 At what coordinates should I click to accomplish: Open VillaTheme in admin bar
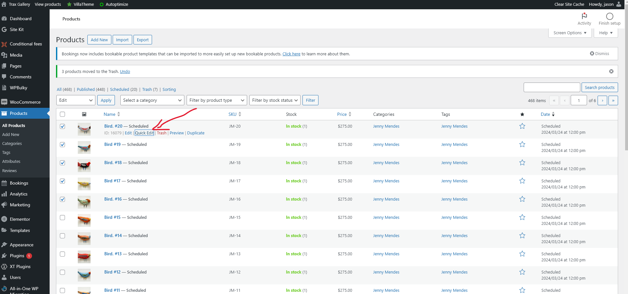click(x=80, y=4)
